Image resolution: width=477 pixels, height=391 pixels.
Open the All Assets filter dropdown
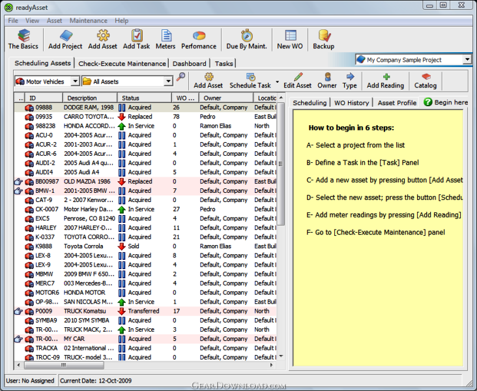[168, 81]
